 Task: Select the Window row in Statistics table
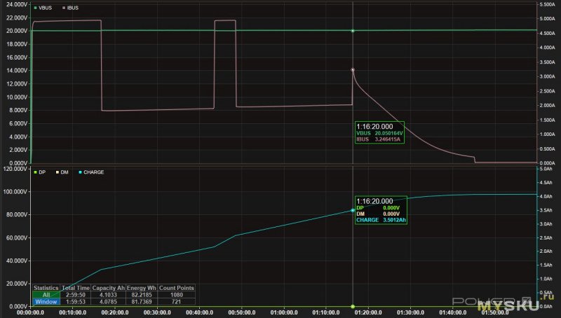tap(46, 302)
